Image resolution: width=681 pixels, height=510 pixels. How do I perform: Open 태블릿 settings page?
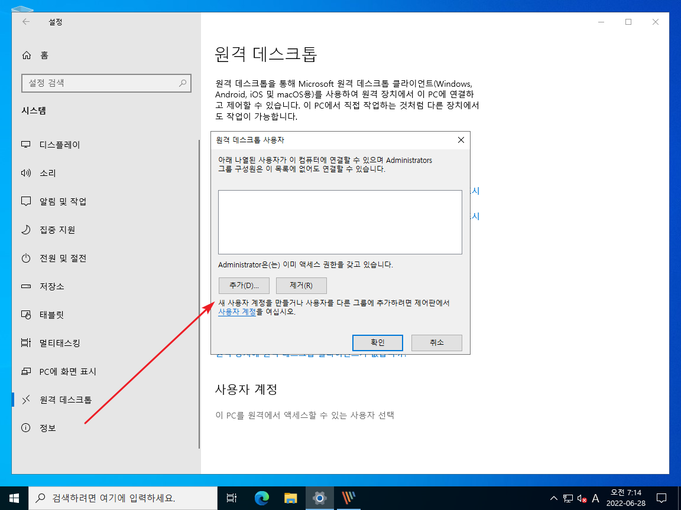(51, 315)
